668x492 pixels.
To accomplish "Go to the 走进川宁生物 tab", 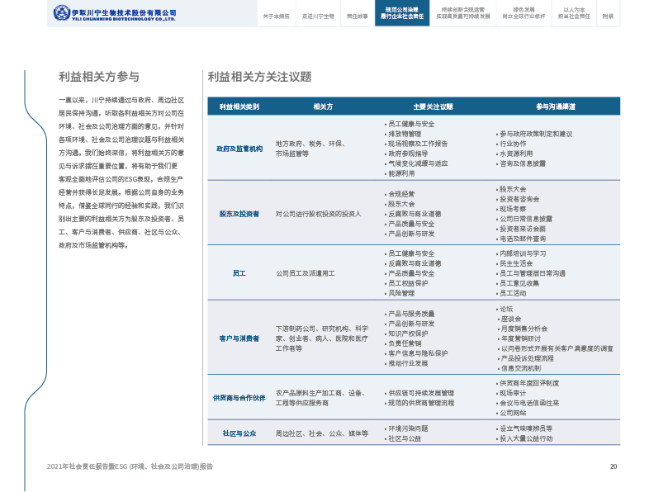I will pos(317,16).
